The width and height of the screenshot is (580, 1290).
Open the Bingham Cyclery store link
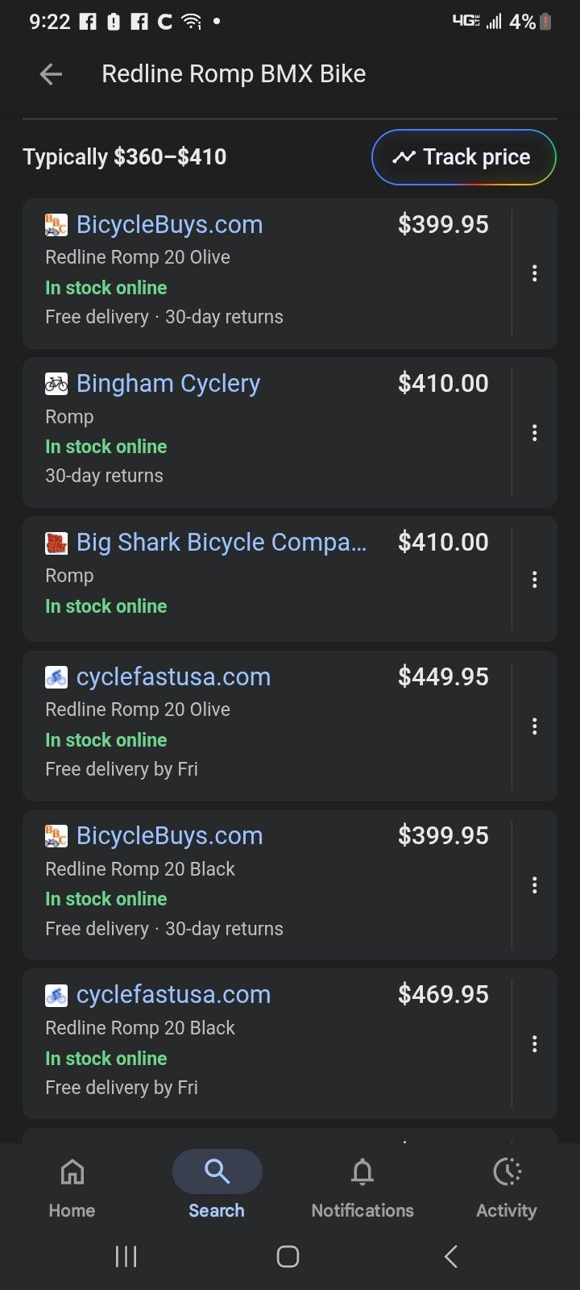168,384
